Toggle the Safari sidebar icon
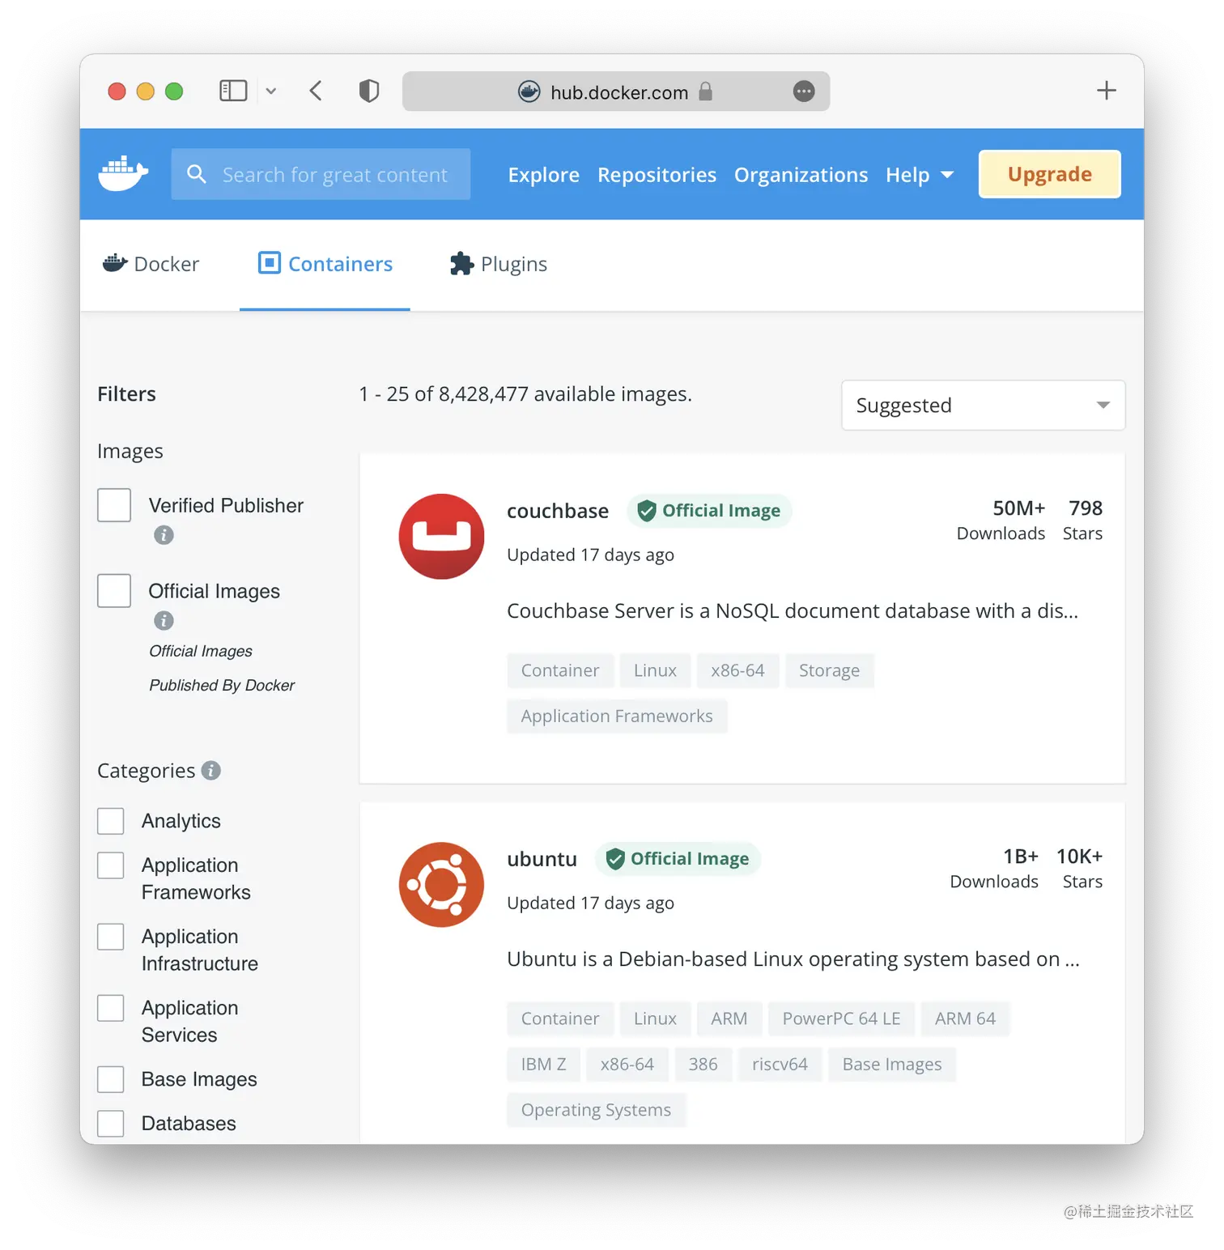1224x1250 pixels. coord(233,91)
